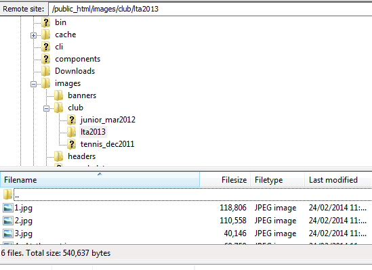Click the status text '6 files. Total size'

point(56,253)
